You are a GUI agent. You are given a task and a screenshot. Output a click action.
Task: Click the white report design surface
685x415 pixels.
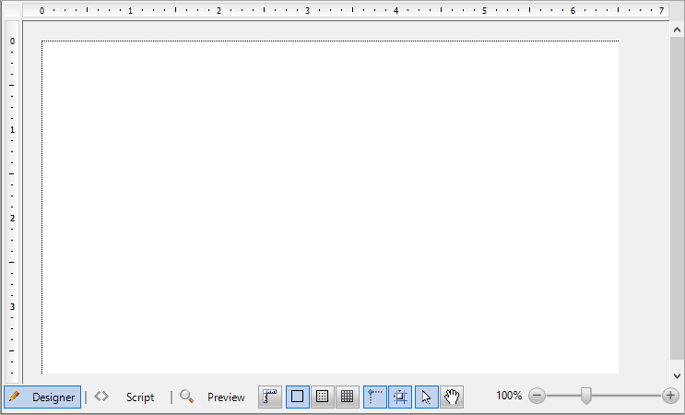(x=330, y=207)
